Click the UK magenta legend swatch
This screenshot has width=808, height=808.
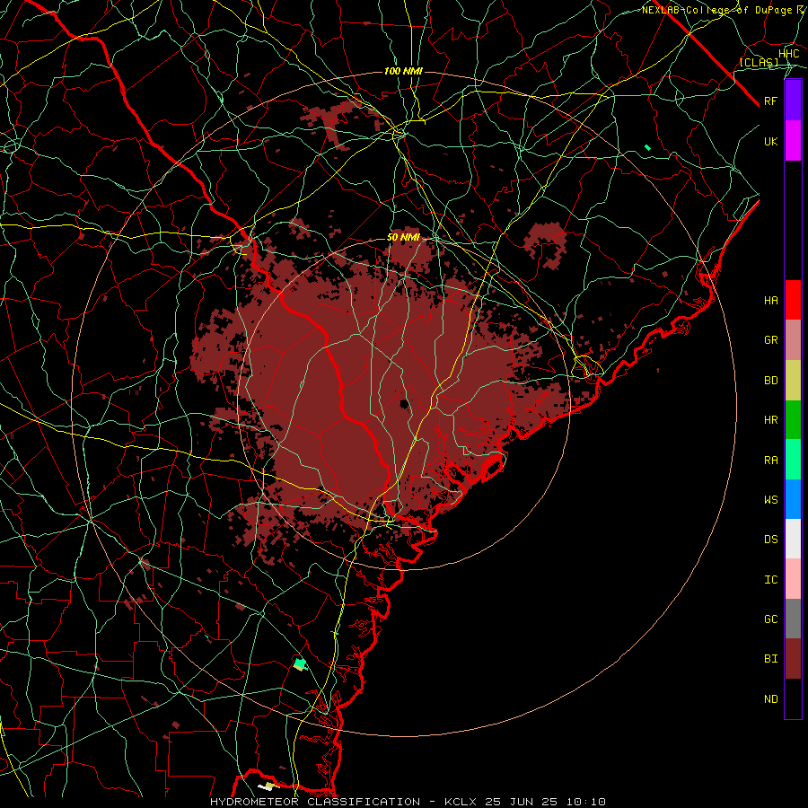pos(793,141)
